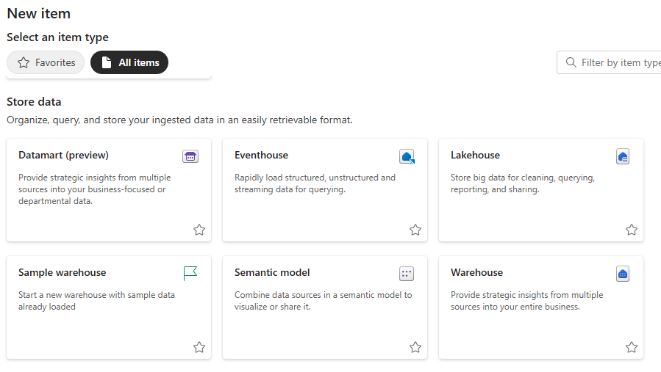Viewport: 661px width, 372px height.
Task: Favorite the Datamart (preview) item with star
Action: click(199, 230)
